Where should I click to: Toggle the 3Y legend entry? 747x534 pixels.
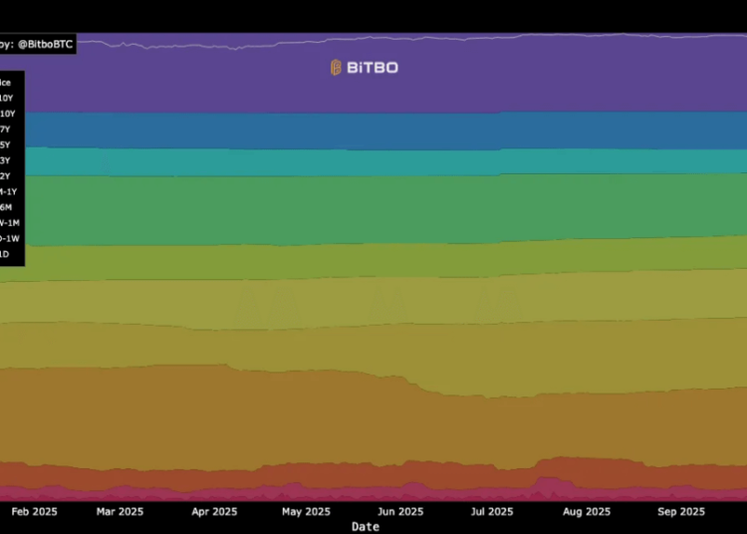pos(6,160)
